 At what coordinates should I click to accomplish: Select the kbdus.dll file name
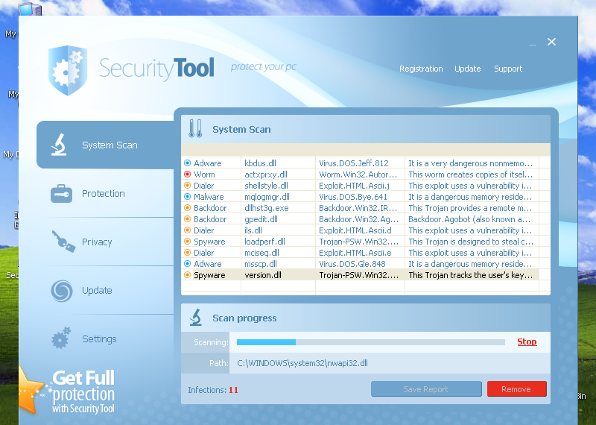click(260, 163)
